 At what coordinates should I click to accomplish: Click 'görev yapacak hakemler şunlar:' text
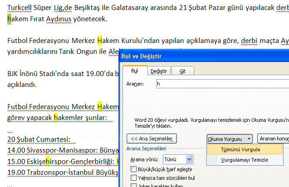click(57, 118)
